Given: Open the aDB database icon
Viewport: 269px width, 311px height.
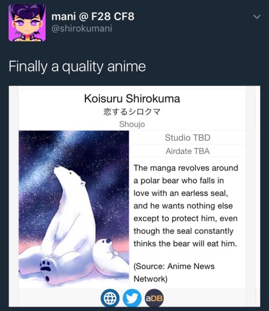Looking at the screenshot, I should click(154, 298).
